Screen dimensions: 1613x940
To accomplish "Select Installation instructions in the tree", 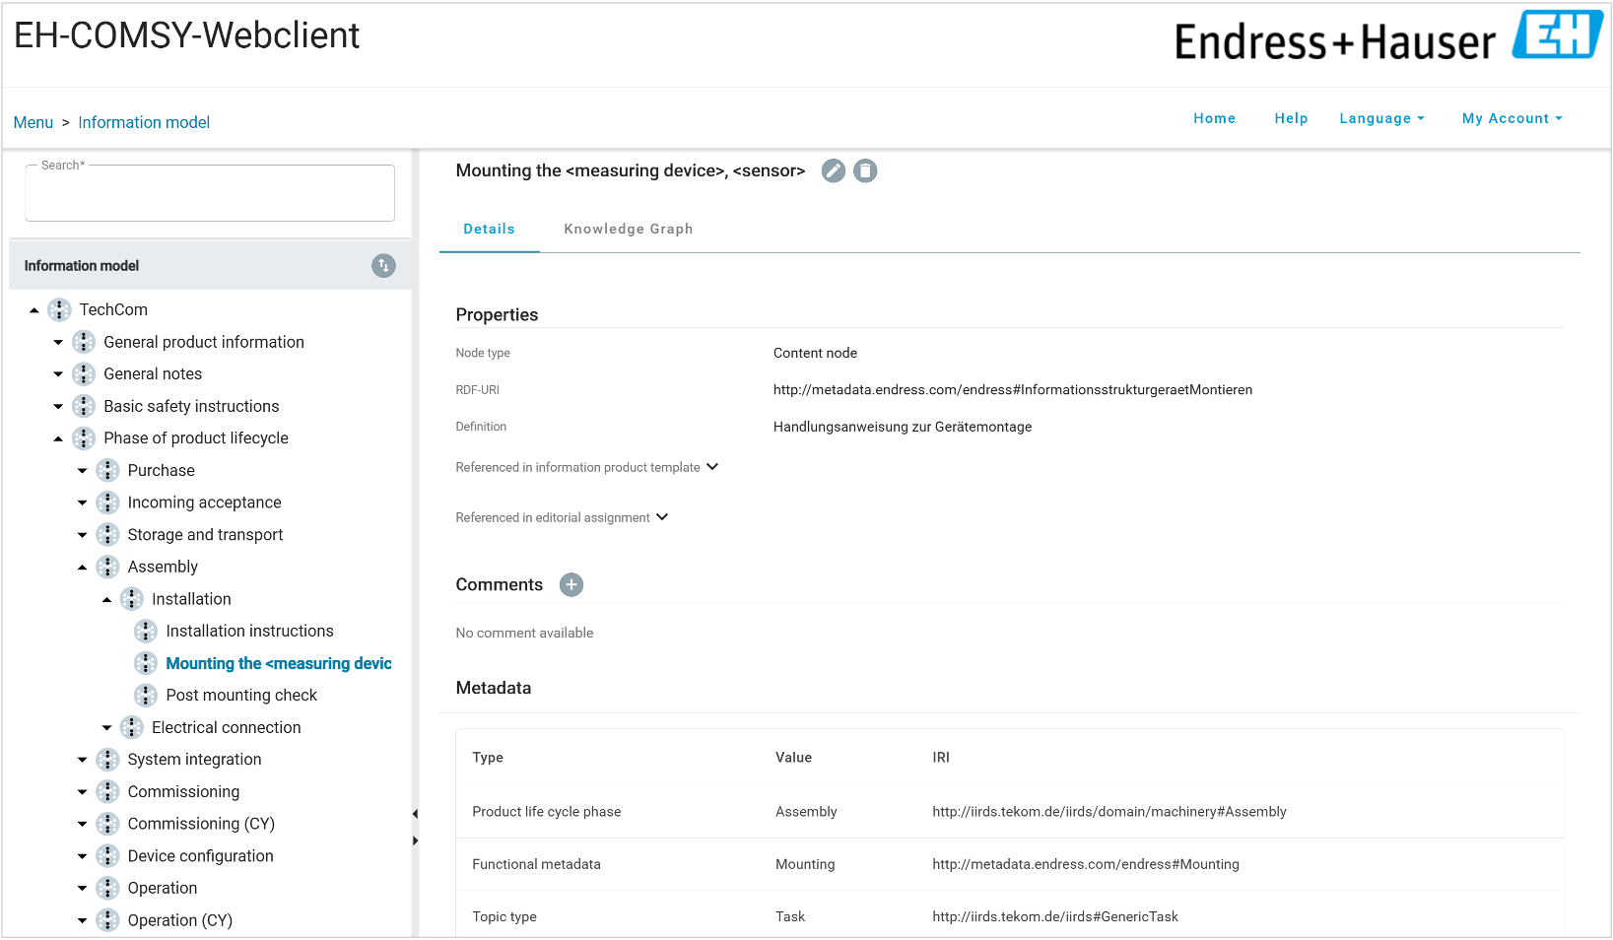I will 249,631.
